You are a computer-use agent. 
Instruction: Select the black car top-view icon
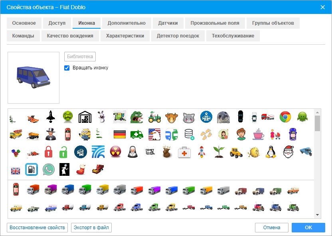(x=240, y=116)
